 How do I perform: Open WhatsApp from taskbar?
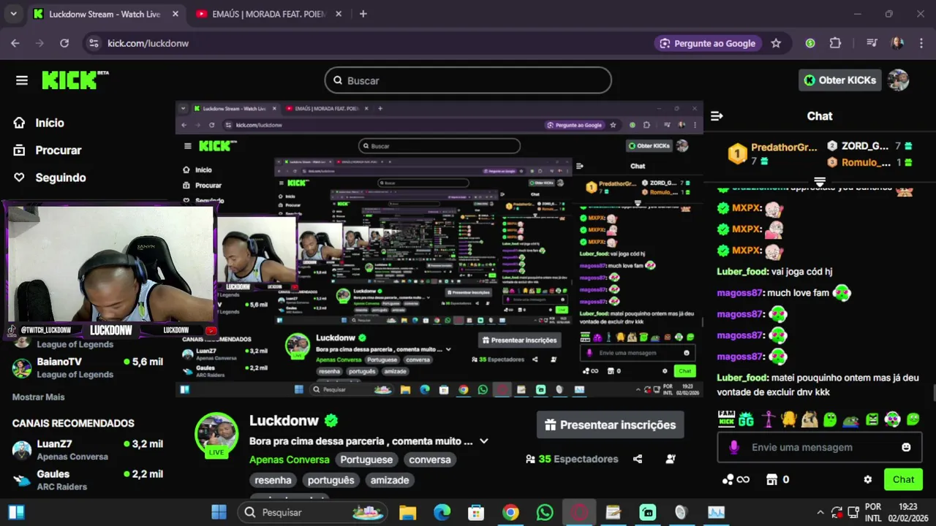coord(545,512)
